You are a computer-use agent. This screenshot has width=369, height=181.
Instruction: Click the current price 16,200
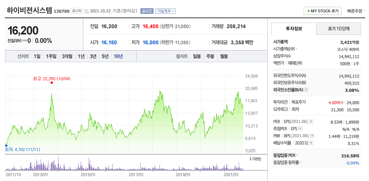tap(23, 30)
